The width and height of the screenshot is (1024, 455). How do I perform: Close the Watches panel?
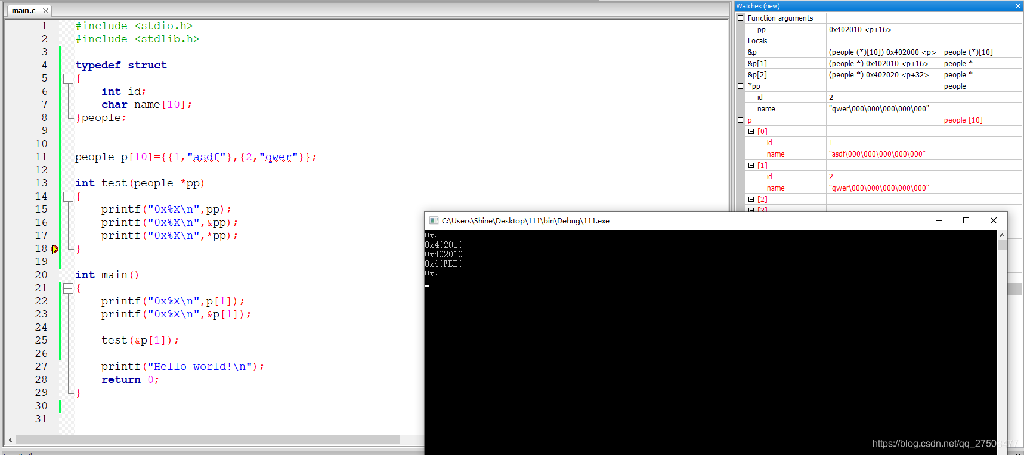tap(1017, 6)
